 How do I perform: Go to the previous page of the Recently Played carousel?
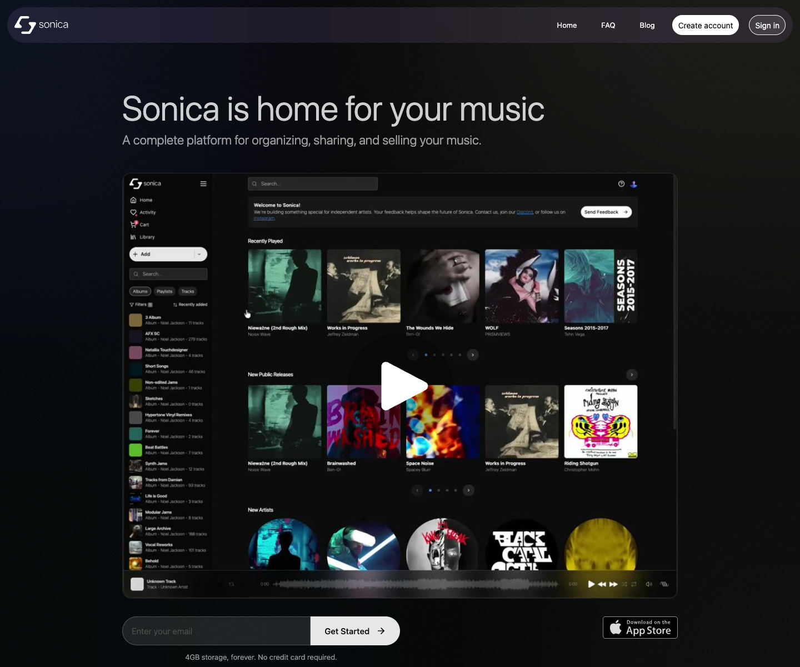pos(413,355)
